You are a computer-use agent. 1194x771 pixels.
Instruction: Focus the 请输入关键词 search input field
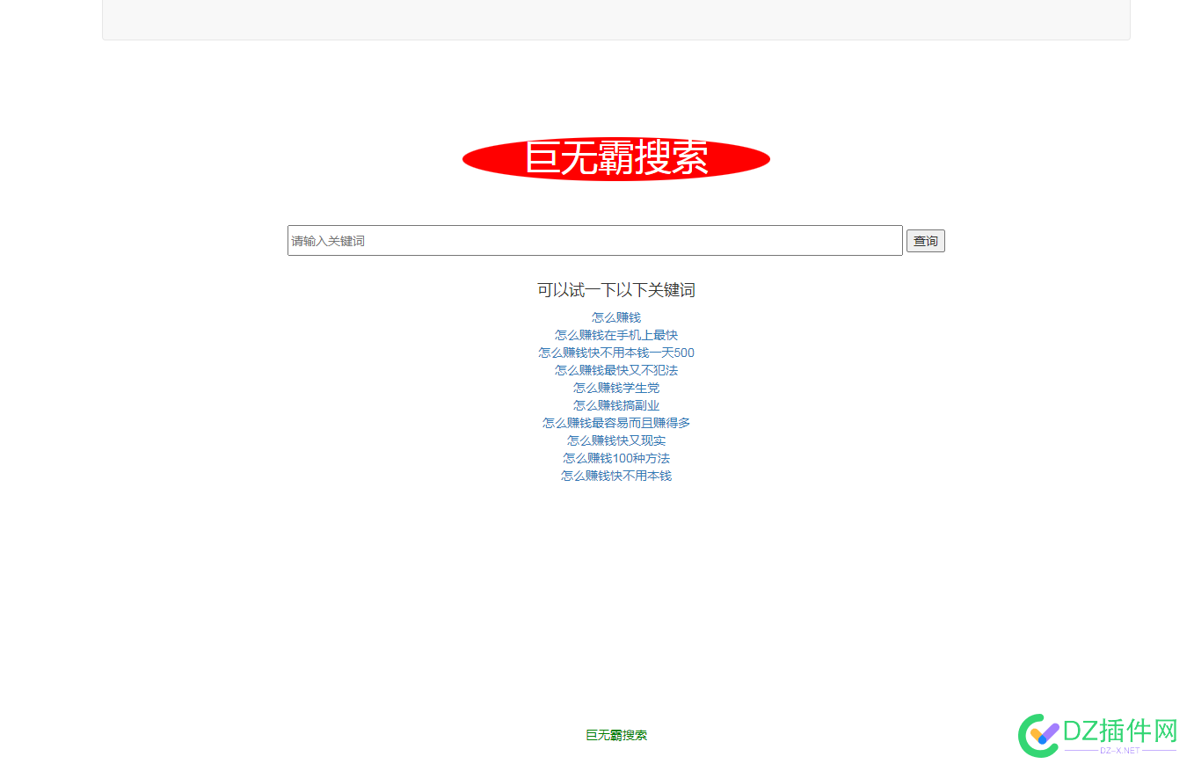595,241
